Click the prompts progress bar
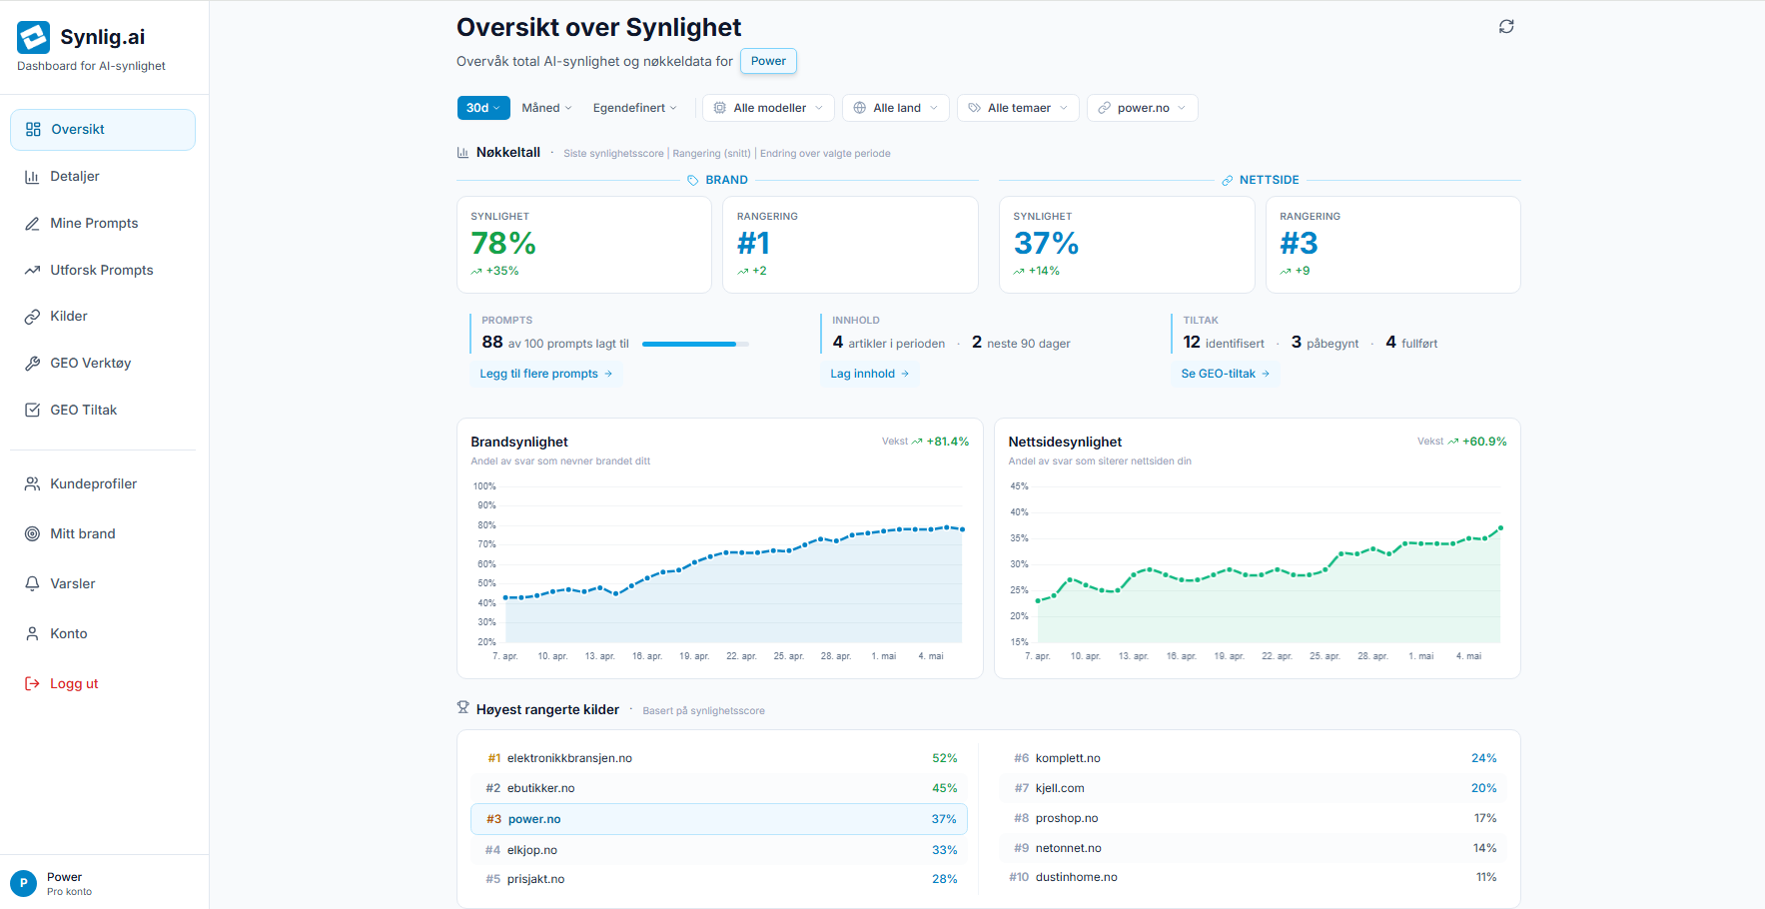This screenshot has width=1765, height=909. 695,344
